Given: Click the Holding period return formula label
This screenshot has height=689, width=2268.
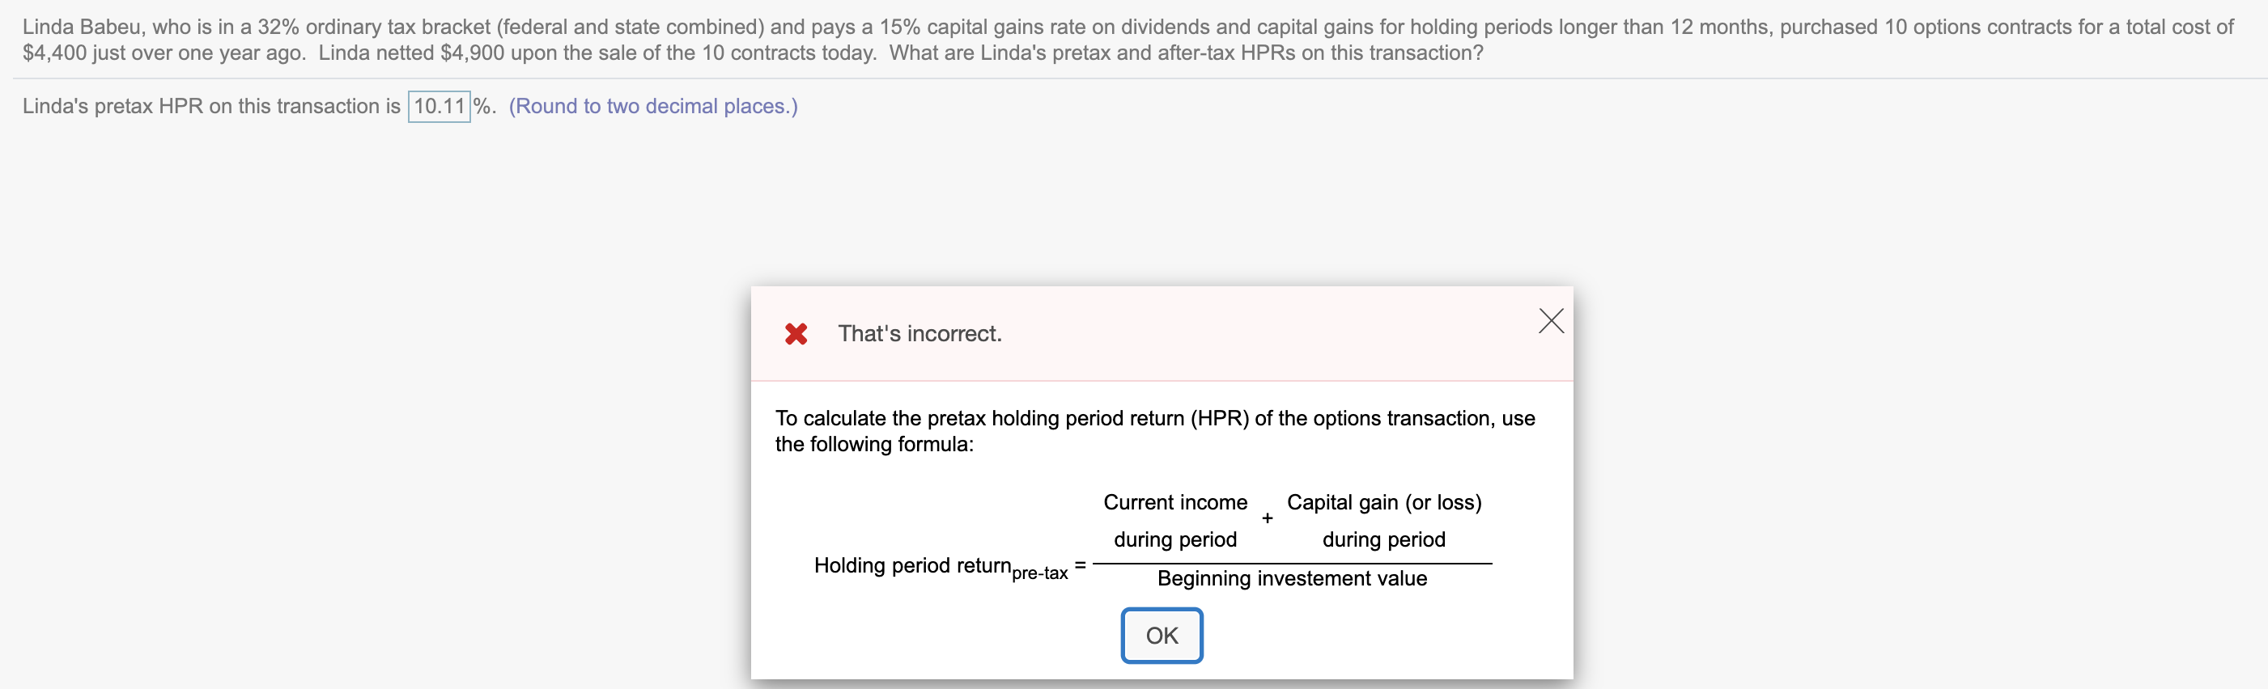Looking at the screenshot, I should pyautogui.click(x=911, y=565).
